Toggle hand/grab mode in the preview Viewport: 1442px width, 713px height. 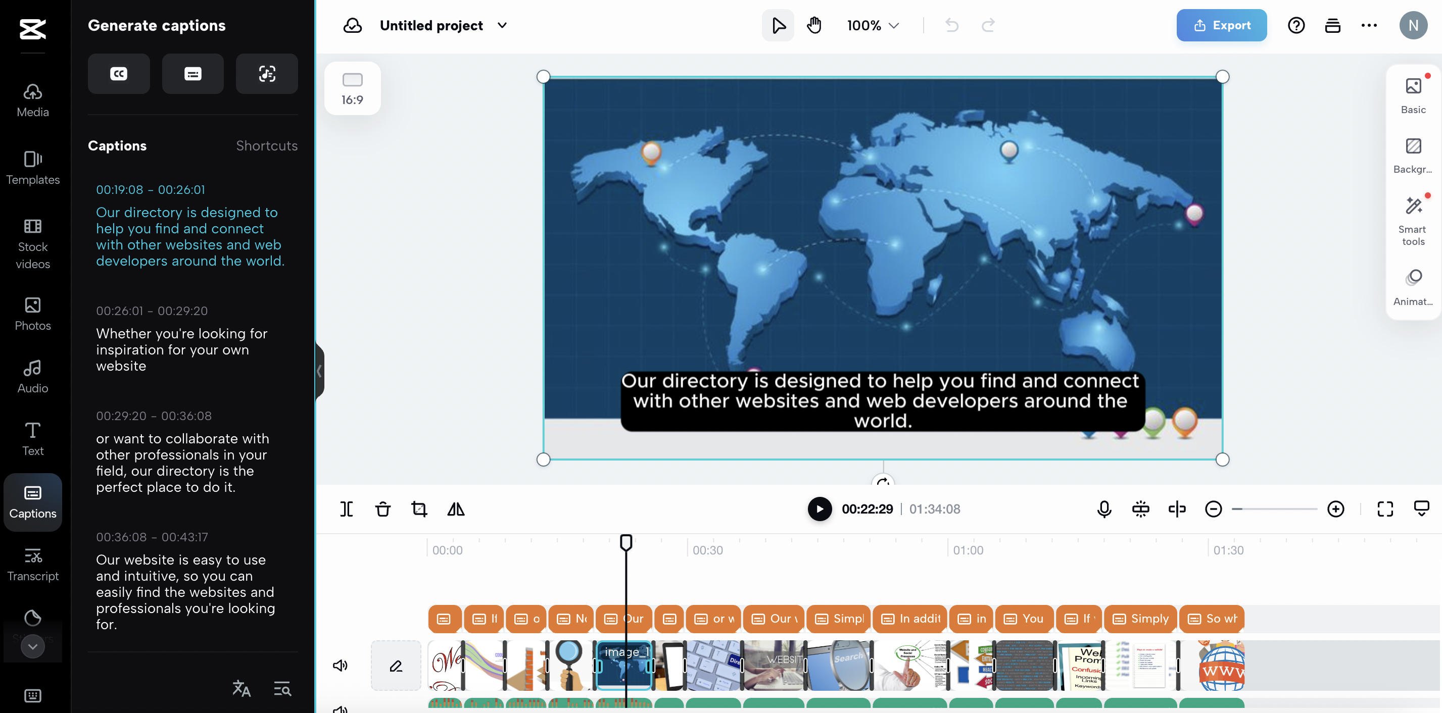pos(814,25)
